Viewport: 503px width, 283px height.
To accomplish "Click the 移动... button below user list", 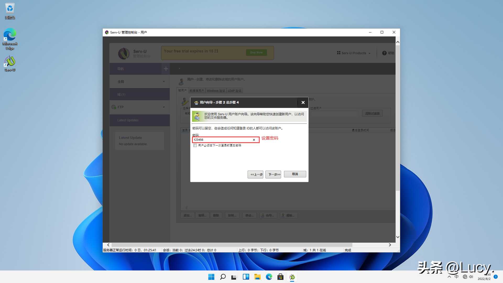I will pyautogui.click(x=249, y=215).
